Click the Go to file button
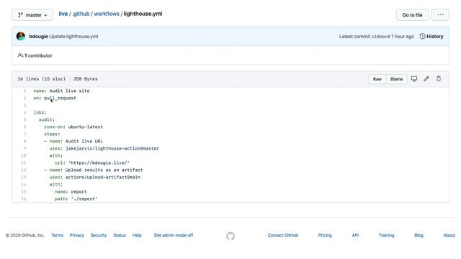This screenshot has width=461, height=259. point(412,15)
